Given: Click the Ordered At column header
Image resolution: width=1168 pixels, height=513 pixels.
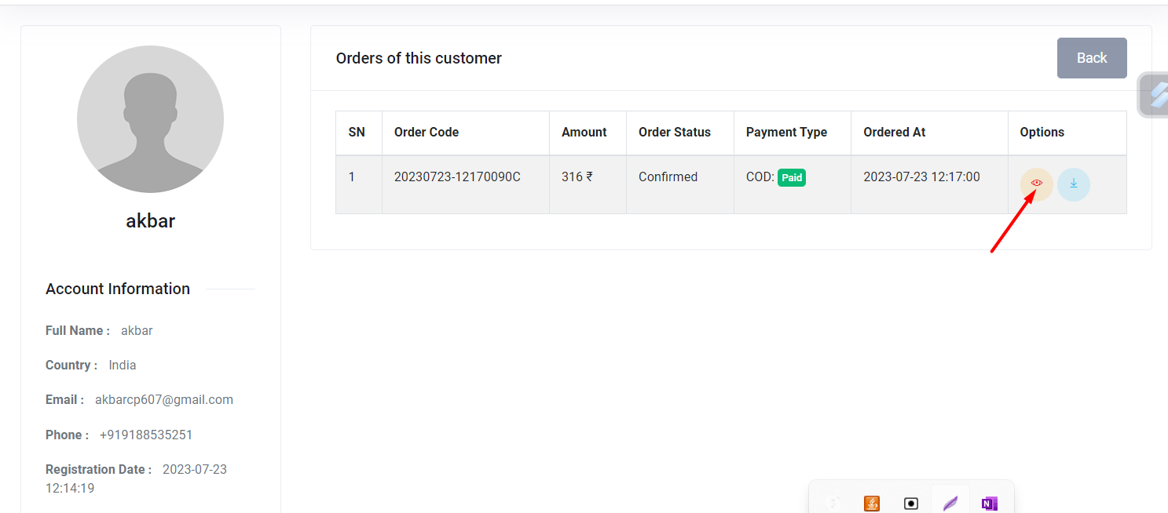Looking at the screenshot, I should pos(894,132).
